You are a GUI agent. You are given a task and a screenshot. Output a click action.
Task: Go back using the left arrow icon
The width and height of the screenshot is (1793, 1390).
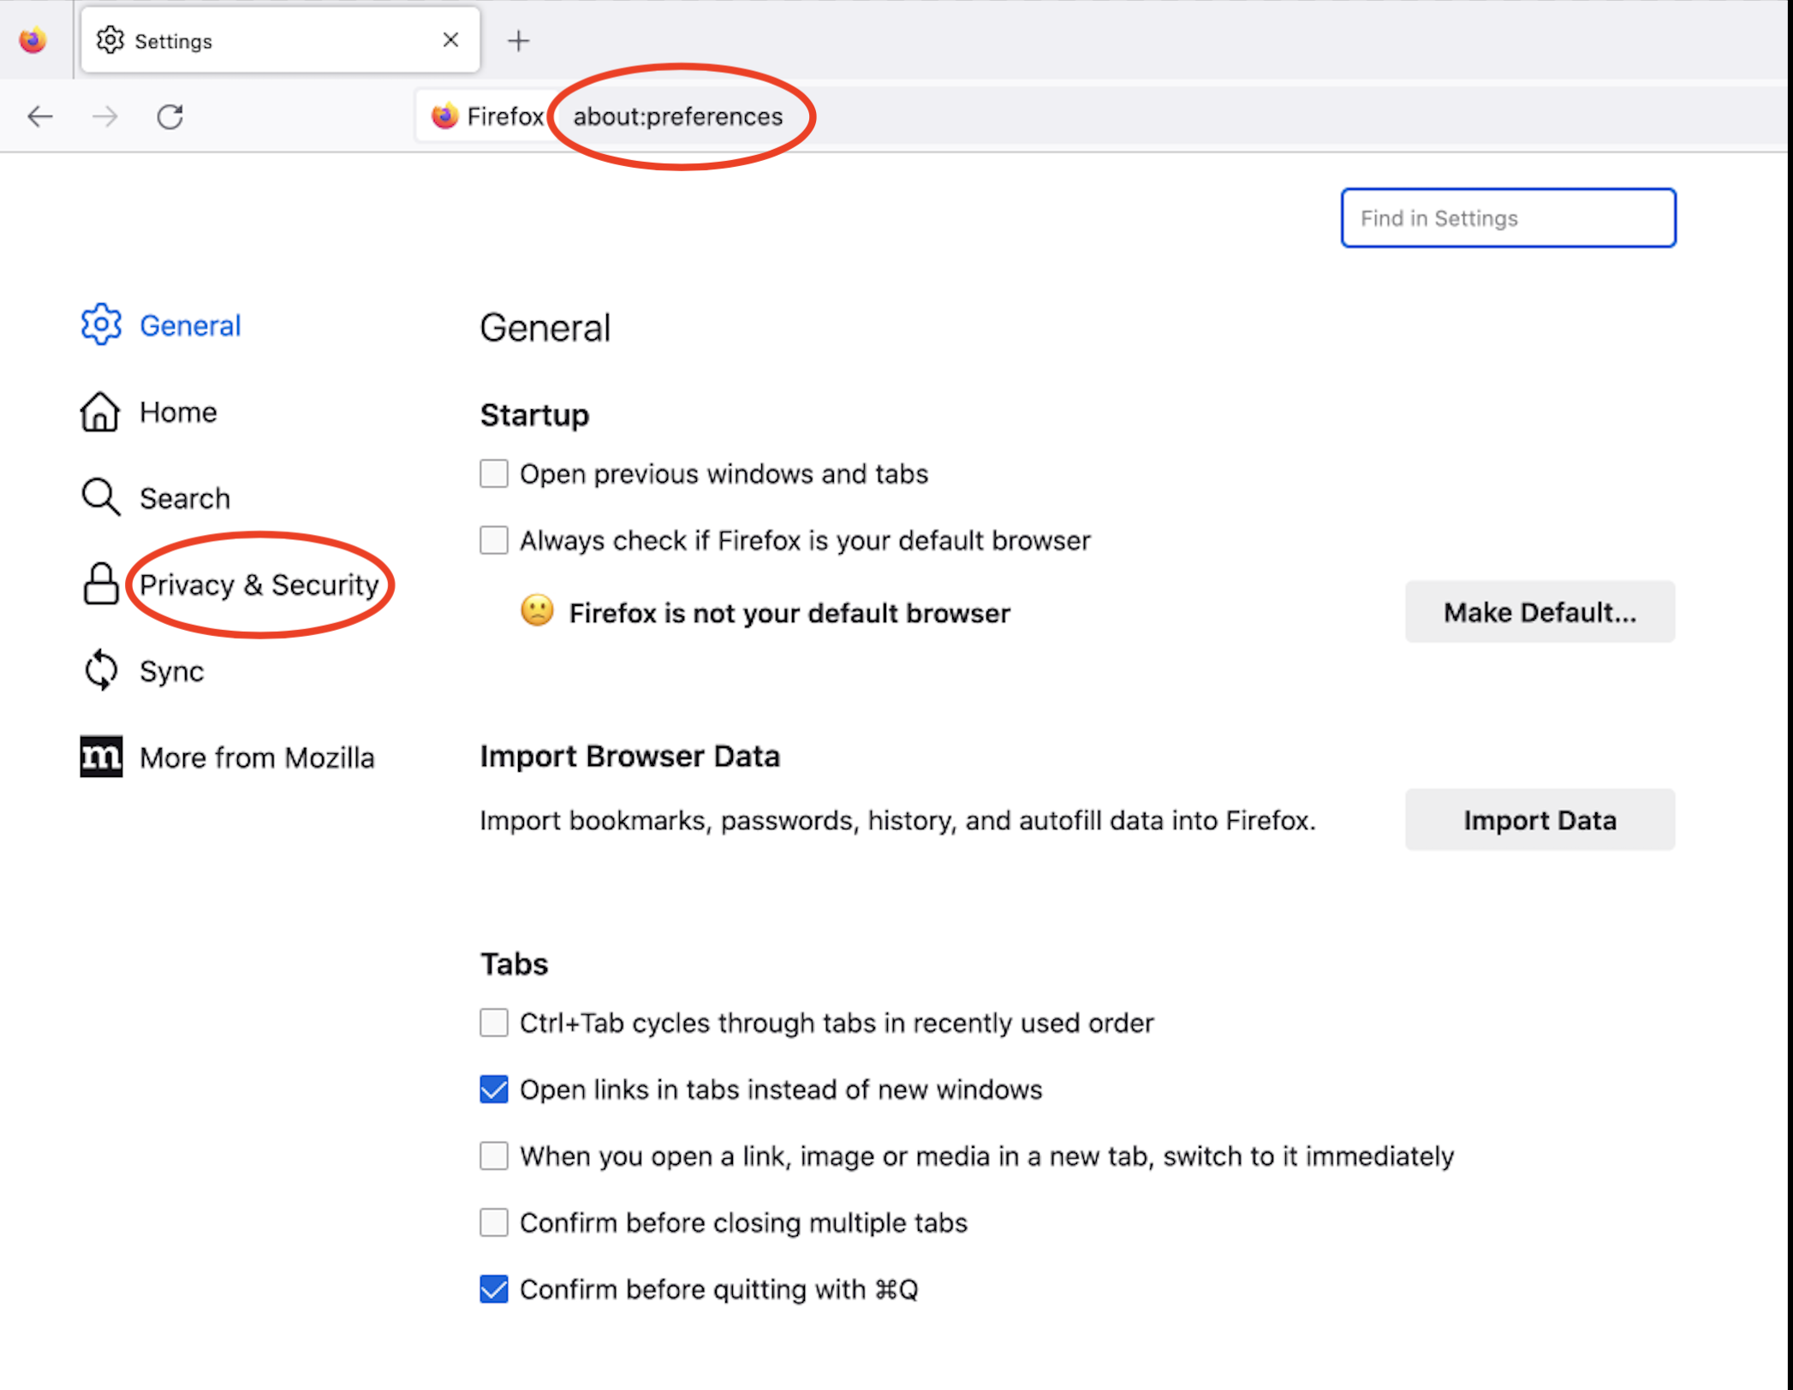tap(40, 116)
